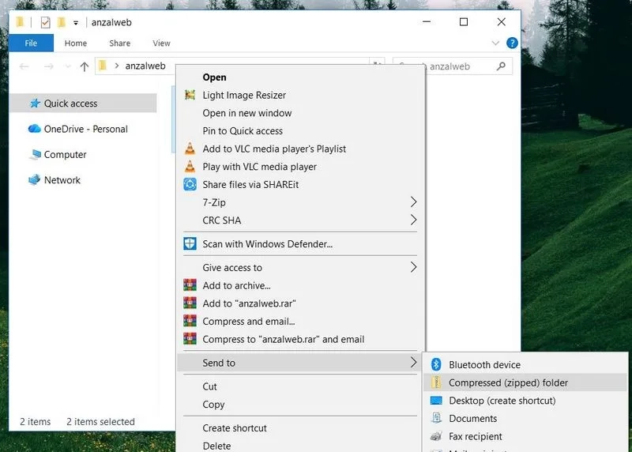Expand the Send to submenu arrow

pyautogui.click(x=413, y=362)
